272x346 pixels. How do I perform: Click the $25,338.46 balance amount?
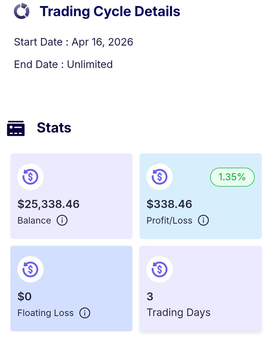[48, 204]
